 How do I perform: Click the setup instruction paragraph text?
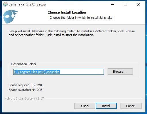72,33
